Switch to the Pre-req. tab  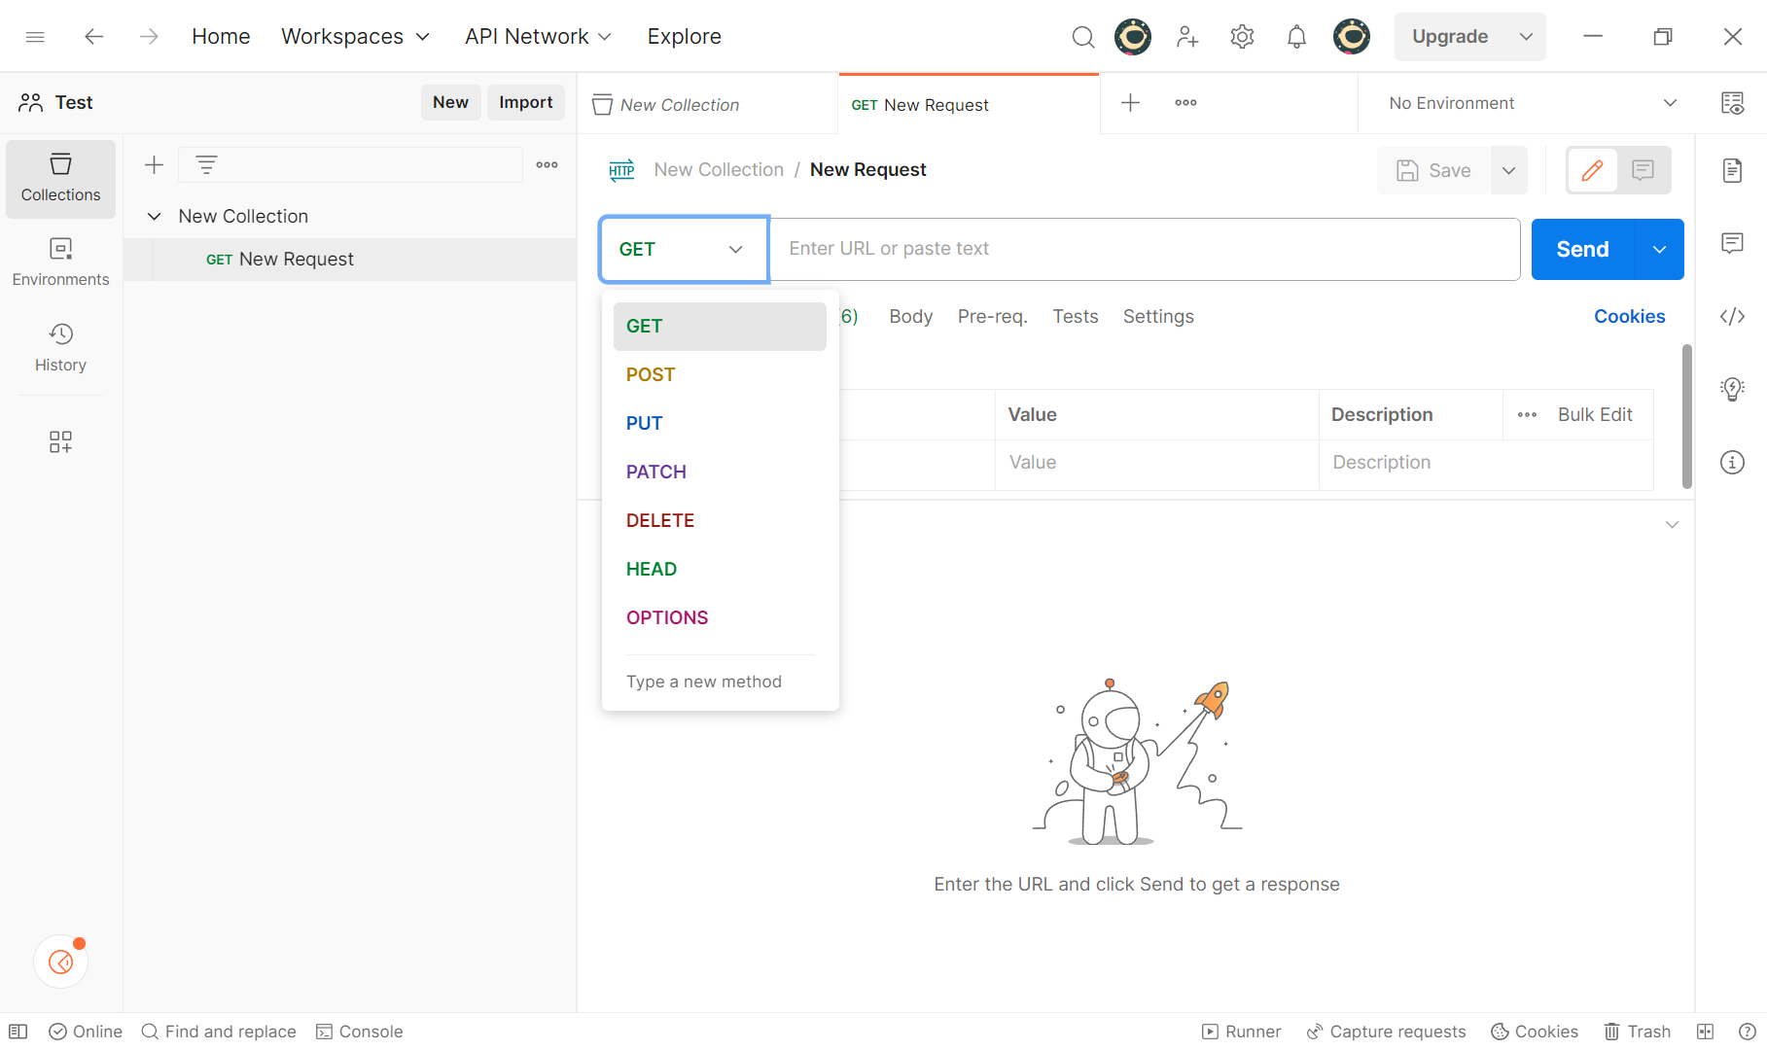[x=992, y=317]
